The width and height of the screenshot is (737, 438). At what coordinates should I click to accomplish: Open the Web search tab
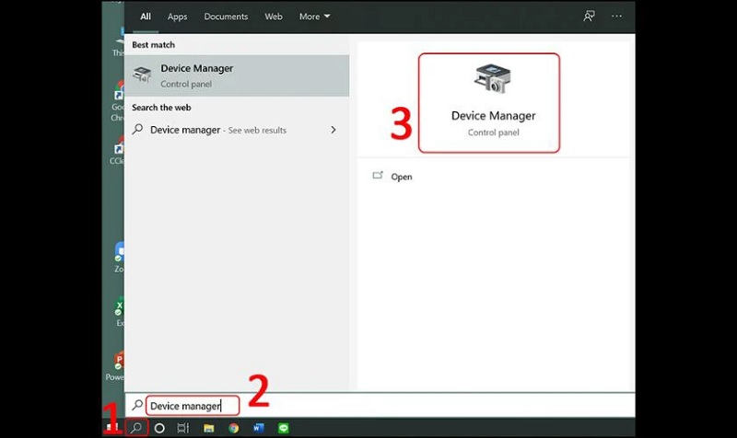pyautogui.click(x=273, y=17)
